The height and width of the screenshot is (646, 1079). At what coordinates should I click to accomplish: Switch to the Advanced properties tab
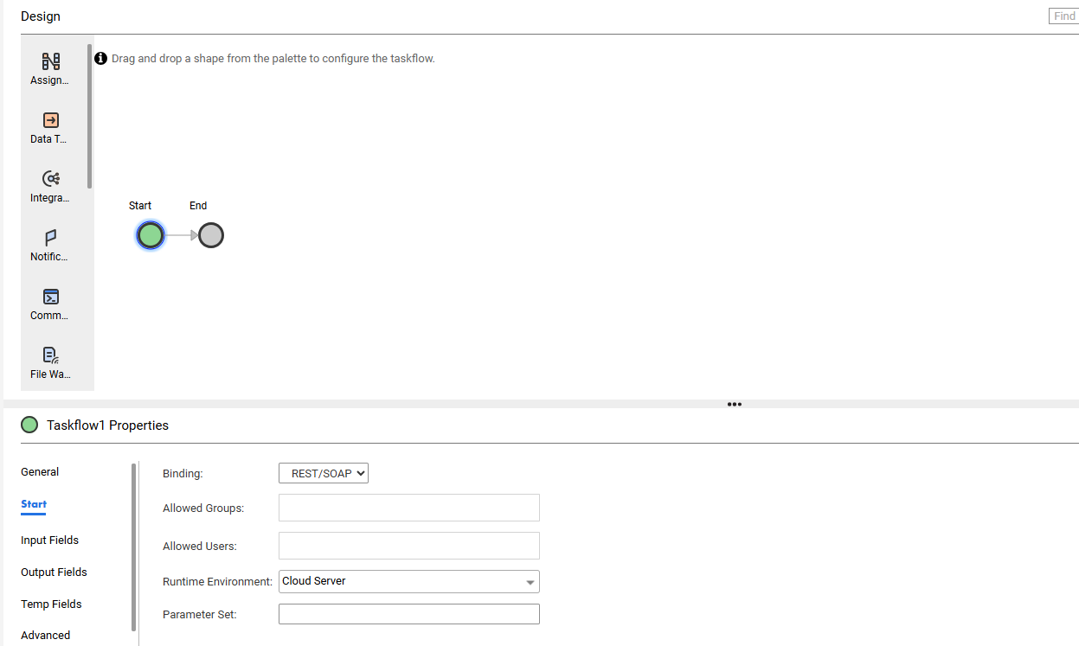click(45, 636)
